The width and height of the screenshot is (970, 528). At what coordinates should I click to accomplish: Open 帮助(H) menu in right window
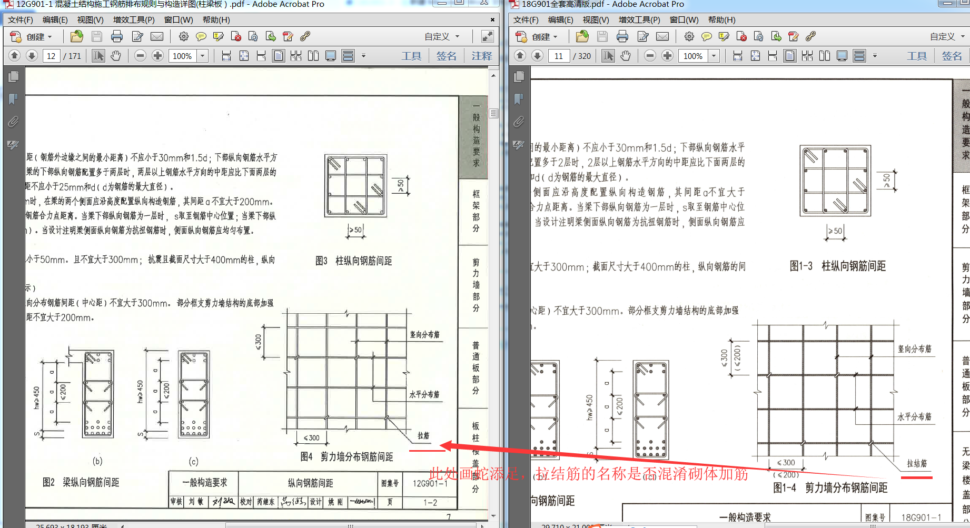[722, 20]
